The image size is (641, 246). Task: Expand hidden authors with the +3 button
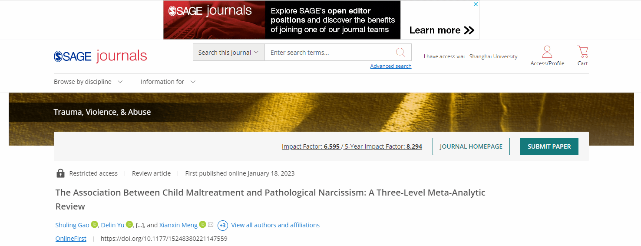click(223, 225)
